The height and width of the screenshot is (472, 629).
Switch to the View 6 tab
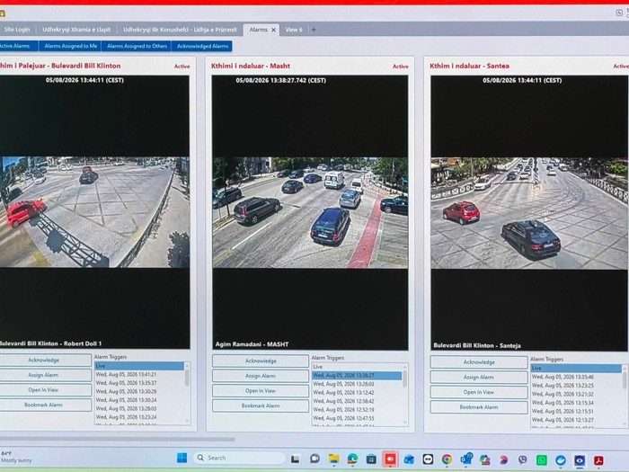tap(294, 30)
